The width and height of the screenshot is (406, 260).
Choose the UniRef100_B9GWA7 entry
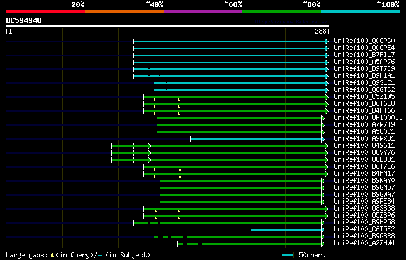pos(364,195)
